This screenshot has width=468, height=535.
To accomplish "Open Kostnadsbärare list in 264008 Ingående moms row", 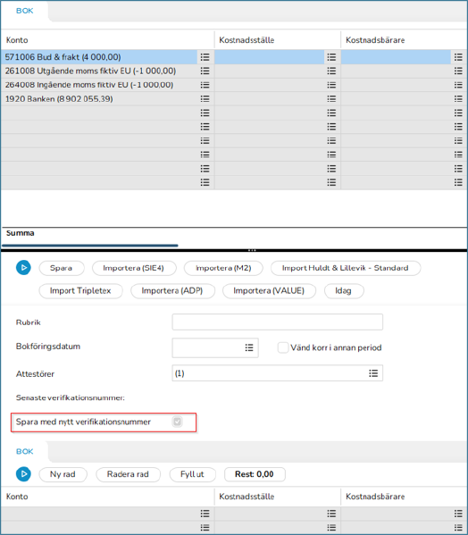I will click(458, 85).
